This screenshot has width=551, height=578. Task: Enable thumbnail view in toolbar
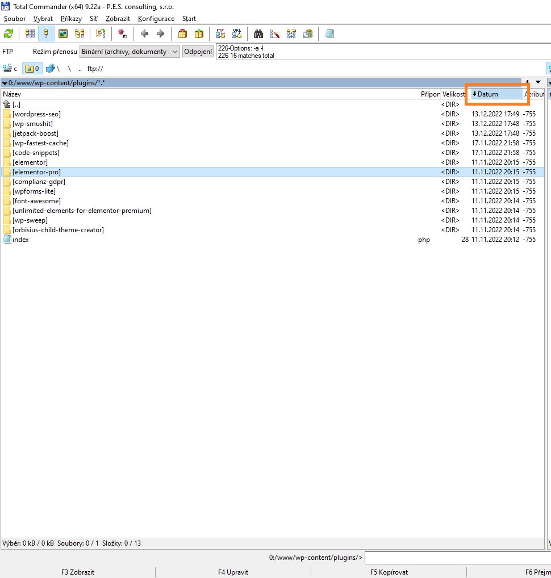pos(63,34)
